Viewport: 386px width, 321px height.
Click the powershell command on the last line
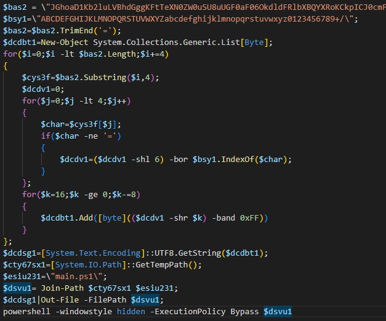tap(26, 312)
